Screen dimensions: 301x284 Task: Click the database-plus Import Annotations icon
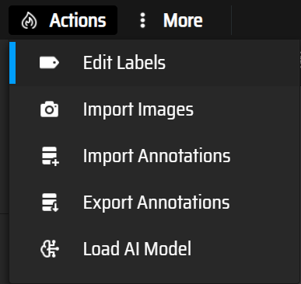pyautogui.click(x=51, y=156)
